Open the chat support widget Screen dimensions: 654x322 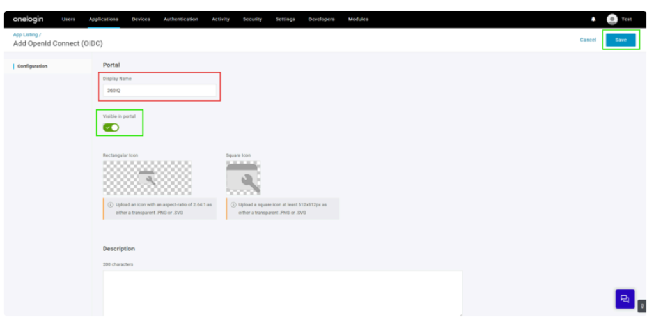625,299
